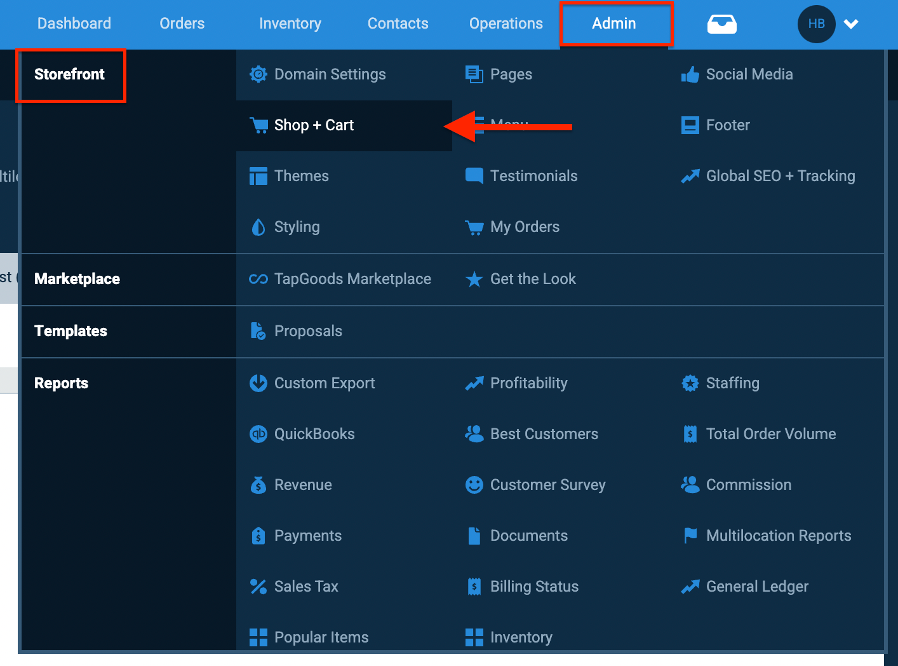Click the Themes panel icon

258,176
